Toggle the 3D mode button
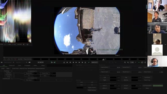The width and height of the screenshot is (167, 94). coord(2,62)
